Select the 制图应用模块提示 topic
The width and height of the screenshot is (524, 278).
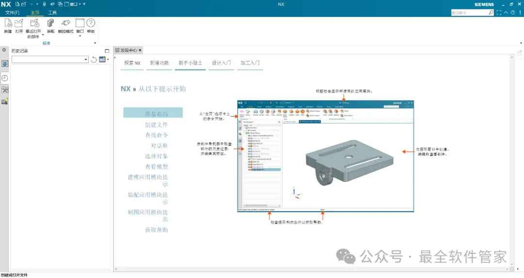147,216
